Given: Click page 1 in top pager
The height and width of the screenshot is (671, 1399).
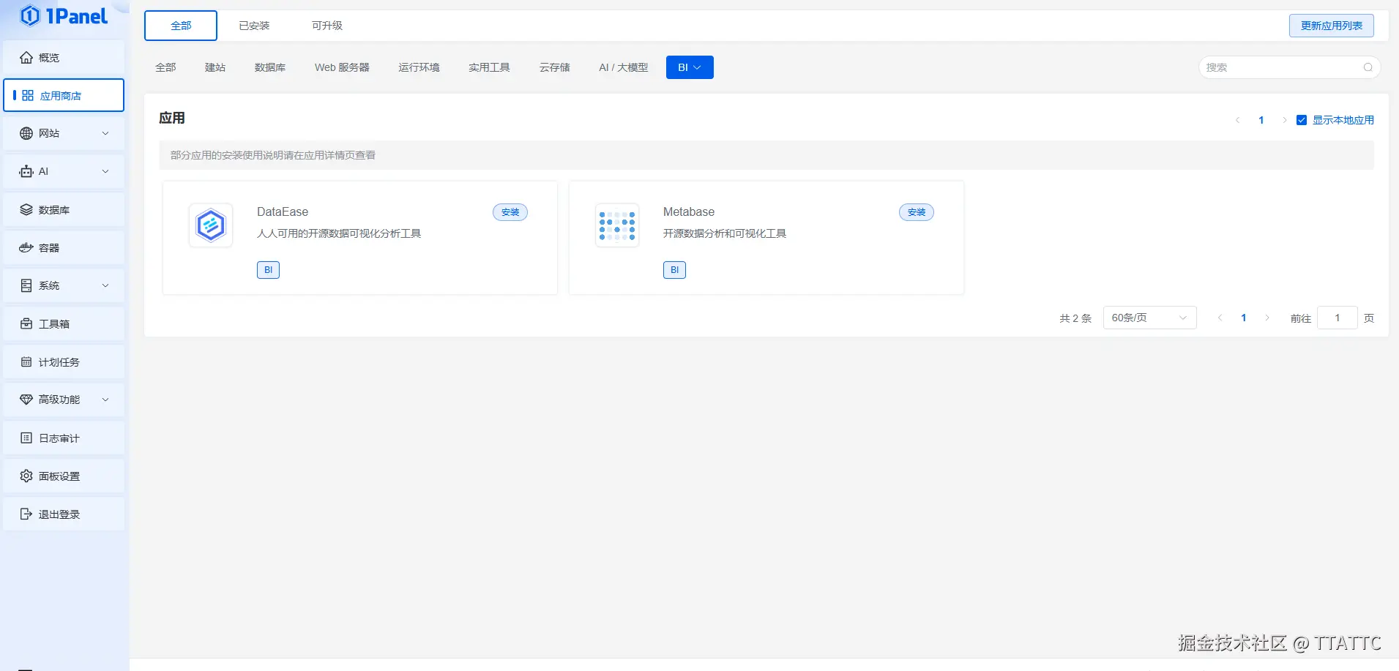Looking at the screenshot, I should click(x=1261, y=120).
